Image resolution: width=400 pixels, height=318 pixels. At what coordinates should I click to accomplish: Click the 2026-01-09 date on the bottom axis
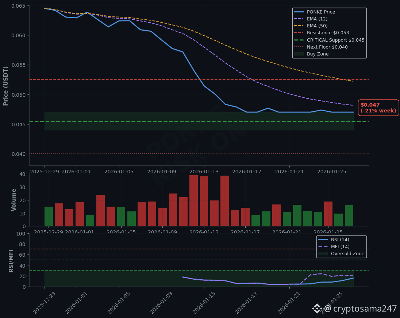coord(161,303)
